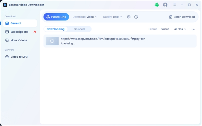202x126 pixels.
Task: Expand the Quality Best dropdown
Action: [x=113, y=17]
